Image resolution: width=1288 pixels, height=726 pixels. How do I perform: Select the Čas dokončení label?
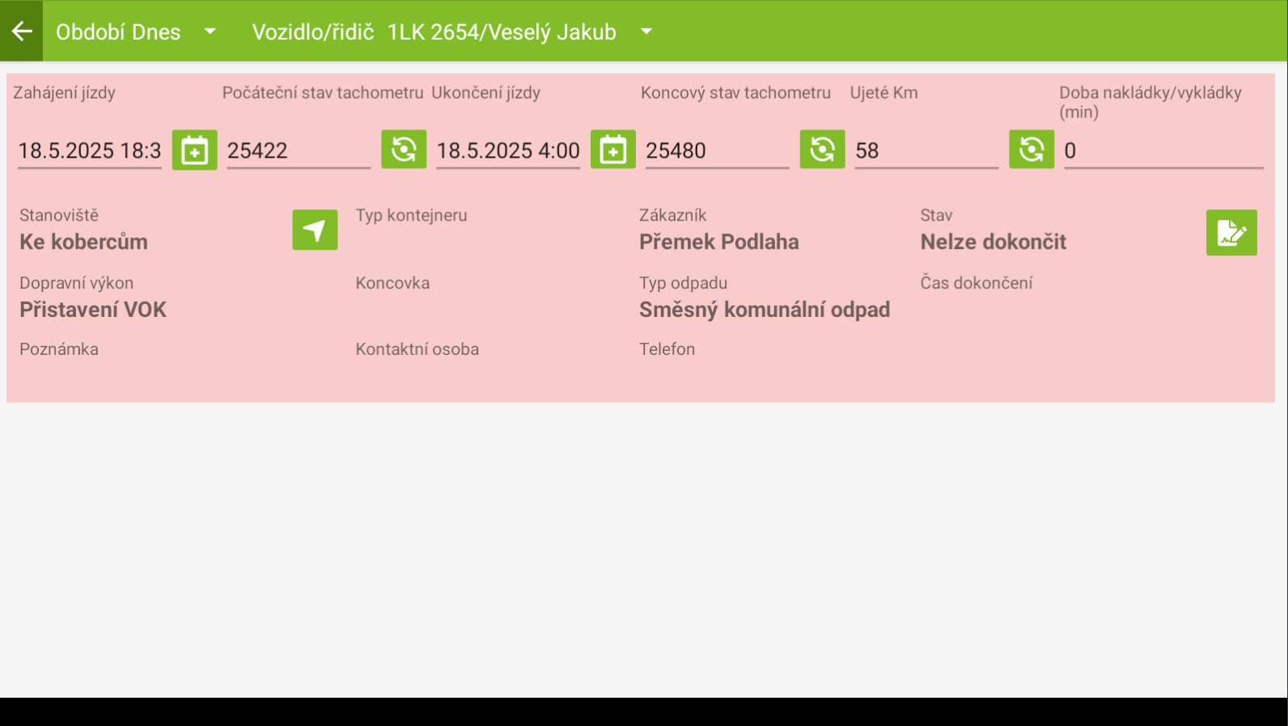977,283
